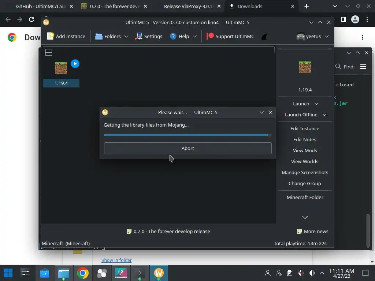Click Launch Offline in side panel
This screenshot has width=375, height=281.
pos(301,115)
